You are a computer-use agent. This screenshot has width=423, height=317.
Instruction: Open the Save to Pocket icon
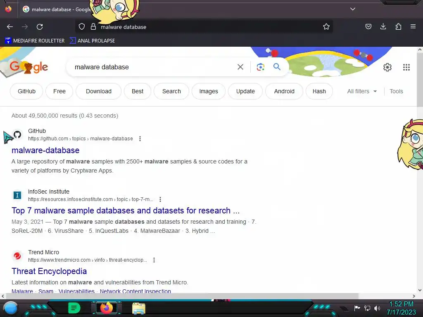[x=368, y=26]
